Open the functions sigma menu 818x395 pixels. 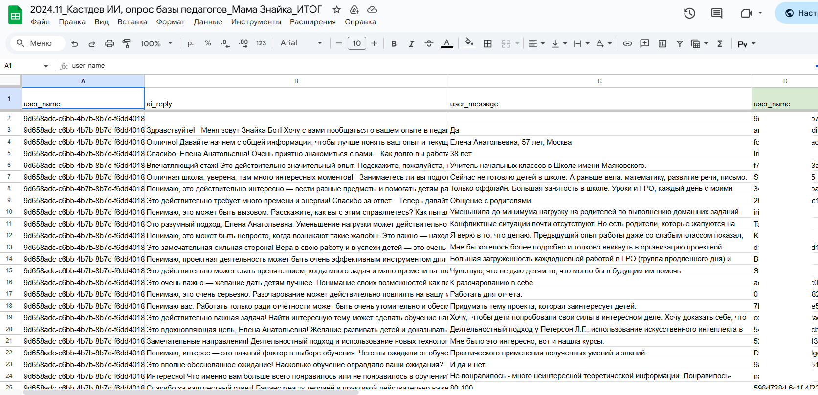pyautogui.click(x=720, y=43)
